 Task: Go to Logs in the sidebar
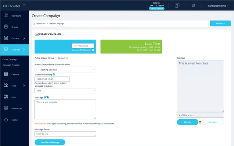(x=14, y=97)
